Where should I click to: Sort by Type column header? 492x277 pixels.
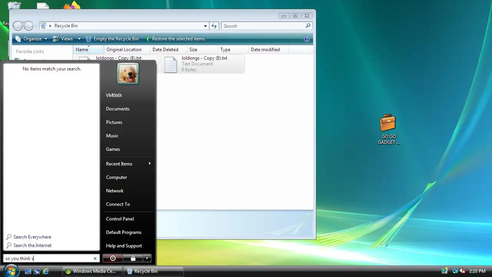tap(233, 50)
